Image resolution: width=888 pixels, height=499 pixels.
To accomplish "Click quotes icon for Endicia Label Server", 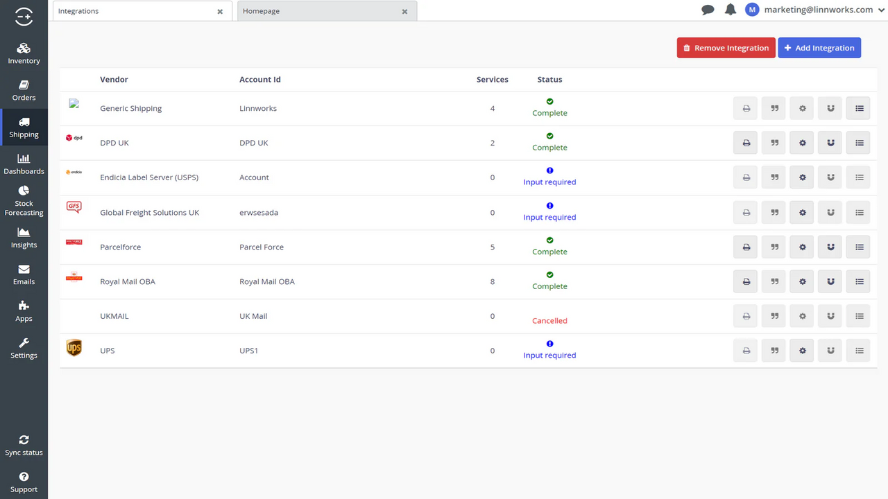I will [774, 177].
